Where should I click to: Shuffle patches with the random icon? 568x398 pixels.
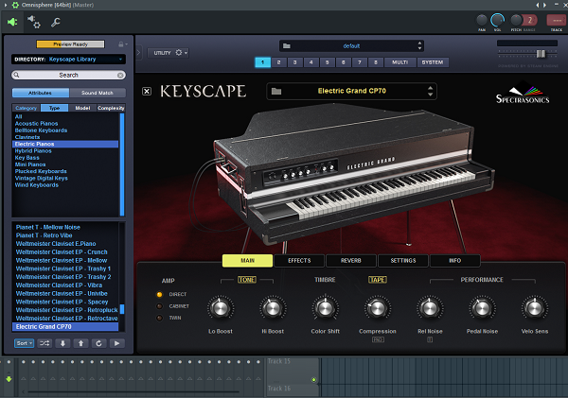44,343
